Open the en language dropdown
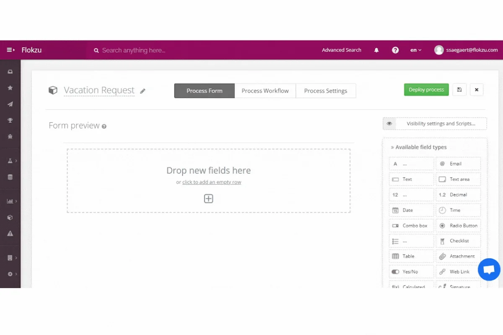This screenshot has height=335, width=503. click(x=416, y=50)
